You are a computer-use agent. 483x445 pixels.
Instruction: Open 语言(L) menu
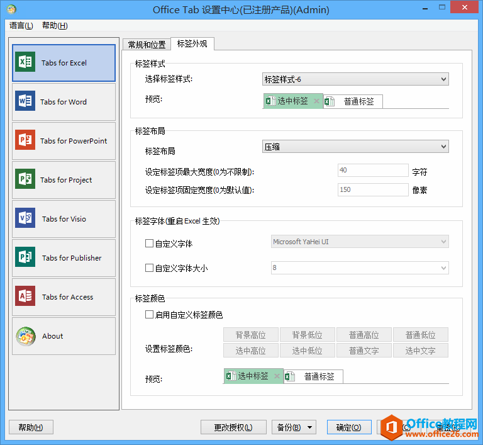point(21,25)
